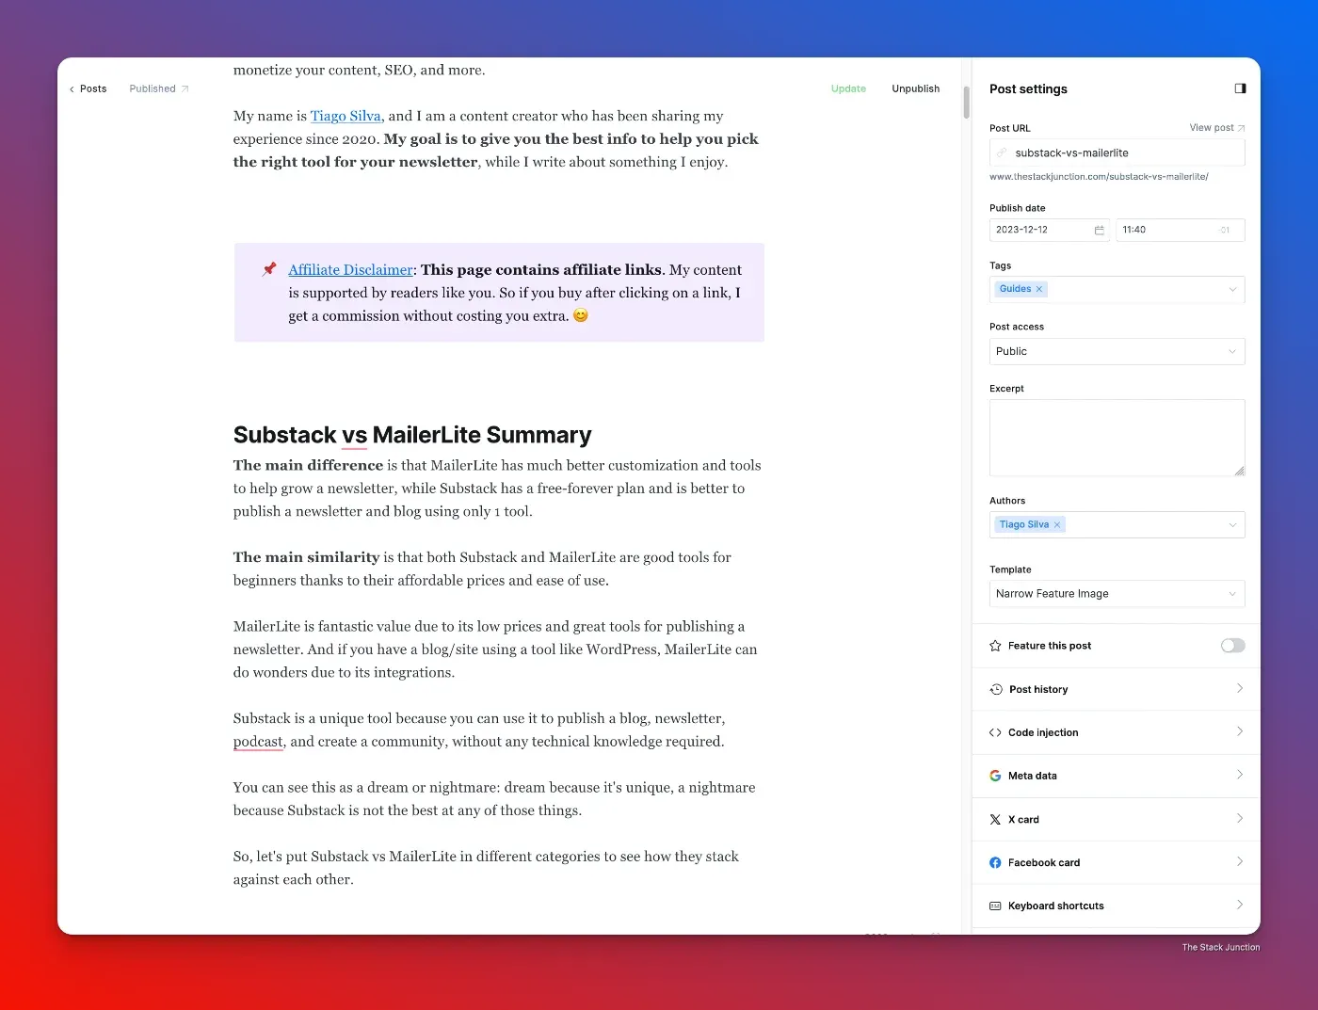Enable the Feature this post toggle

pos(1232,646)
